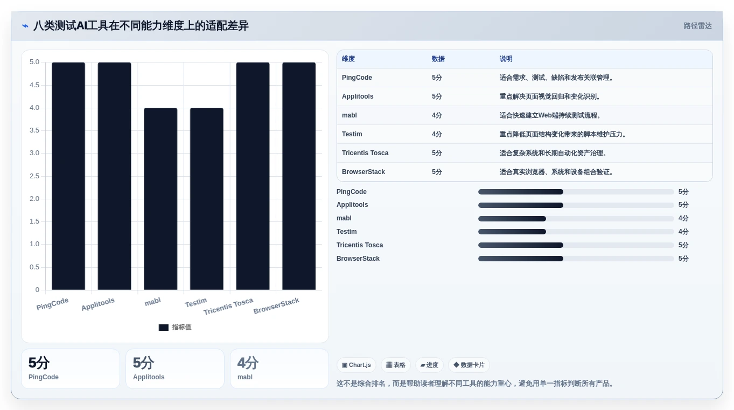Toggle the 指标值 legend swatch
Image resolution: width=734 pixels, height=410 pixels.
point(164,327)
